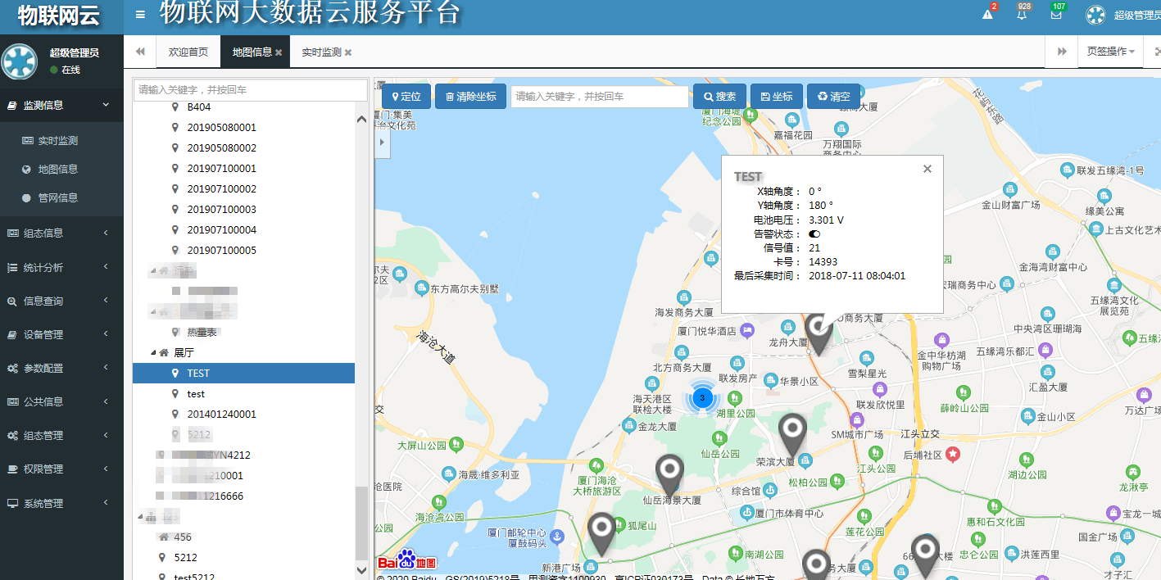Select lowercase test device in tree
This screenshot has height=580, width=1161.
(196, 394)
